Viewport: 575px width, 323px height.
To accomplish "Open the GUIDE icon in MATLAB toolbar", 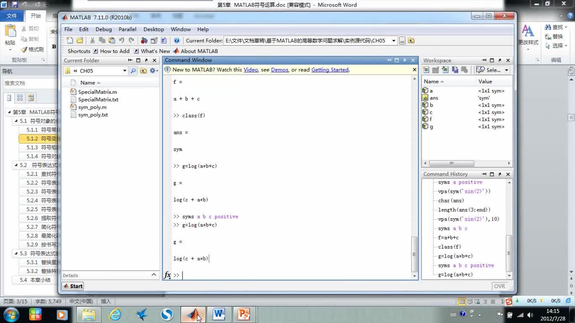I will 154,41.
